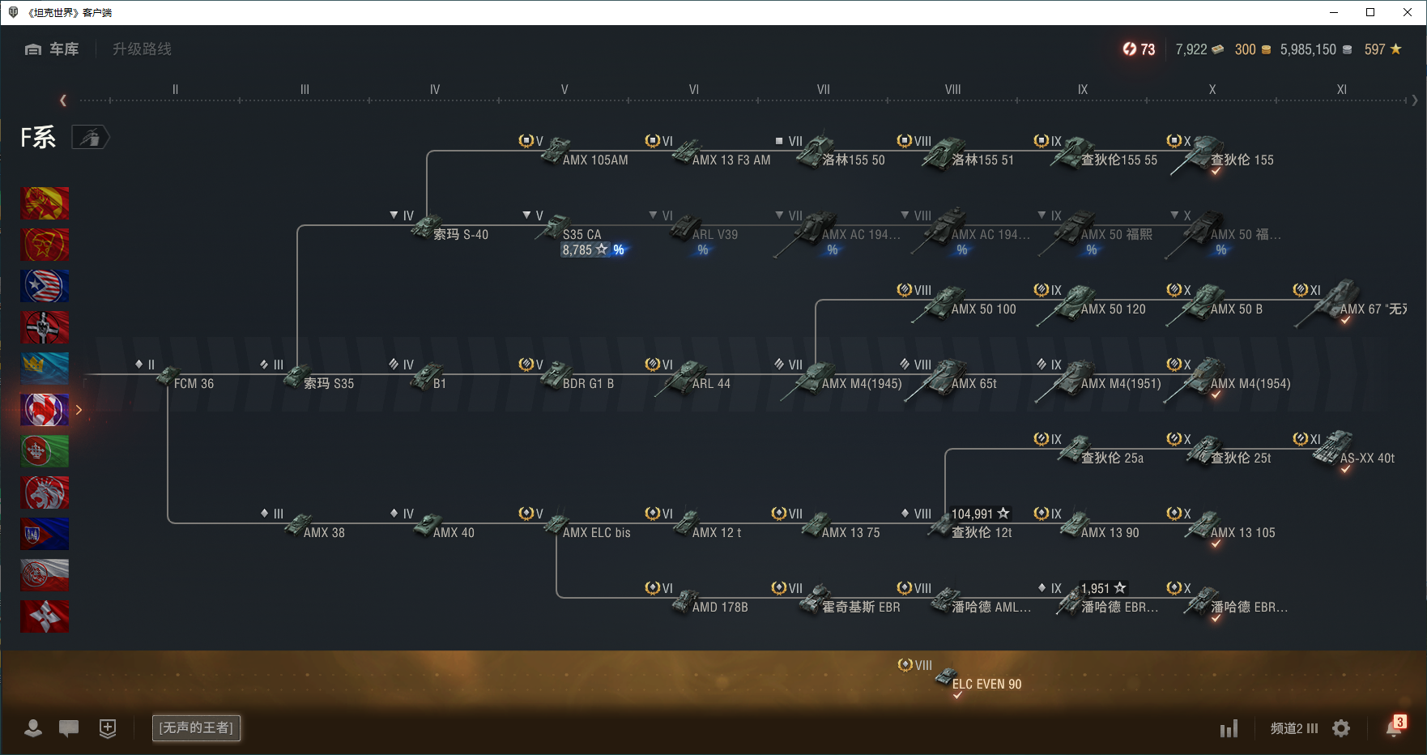This screenshot has width=1427, height=755.
Task: Toggle the tank filter icon beside F系
Action: pos(90,138)
